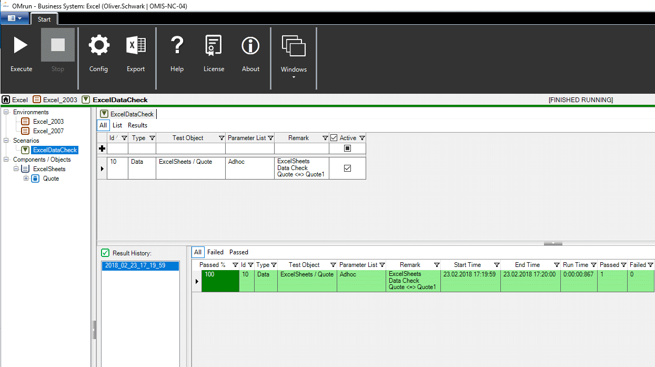Screen dimensions: 655x367
Task: Switch to the Results tab
Action: point(137,125)
